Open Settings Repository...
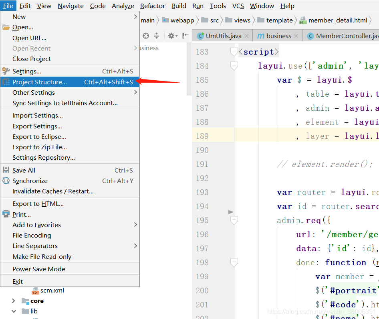 [70, 158]
